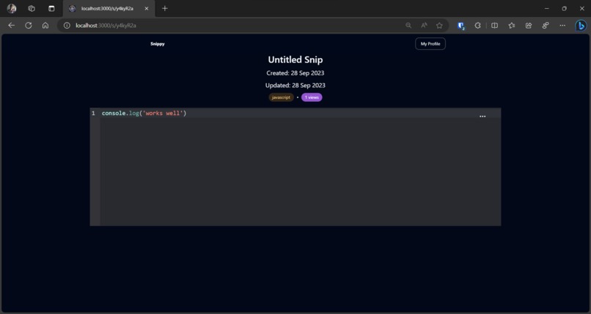The image size is (591, 314).
Task: Open the browser extensions refresh-like icon
Action: tap(477, 25)
